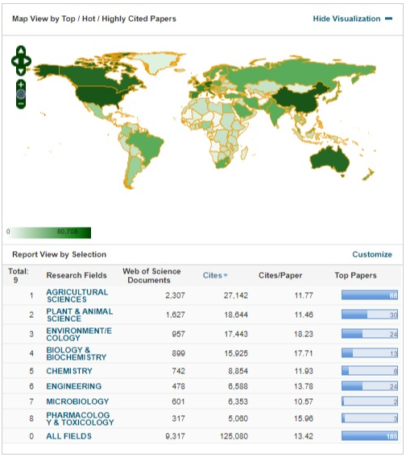
Task: Select Australia on the world map
Action: (329, 160)
